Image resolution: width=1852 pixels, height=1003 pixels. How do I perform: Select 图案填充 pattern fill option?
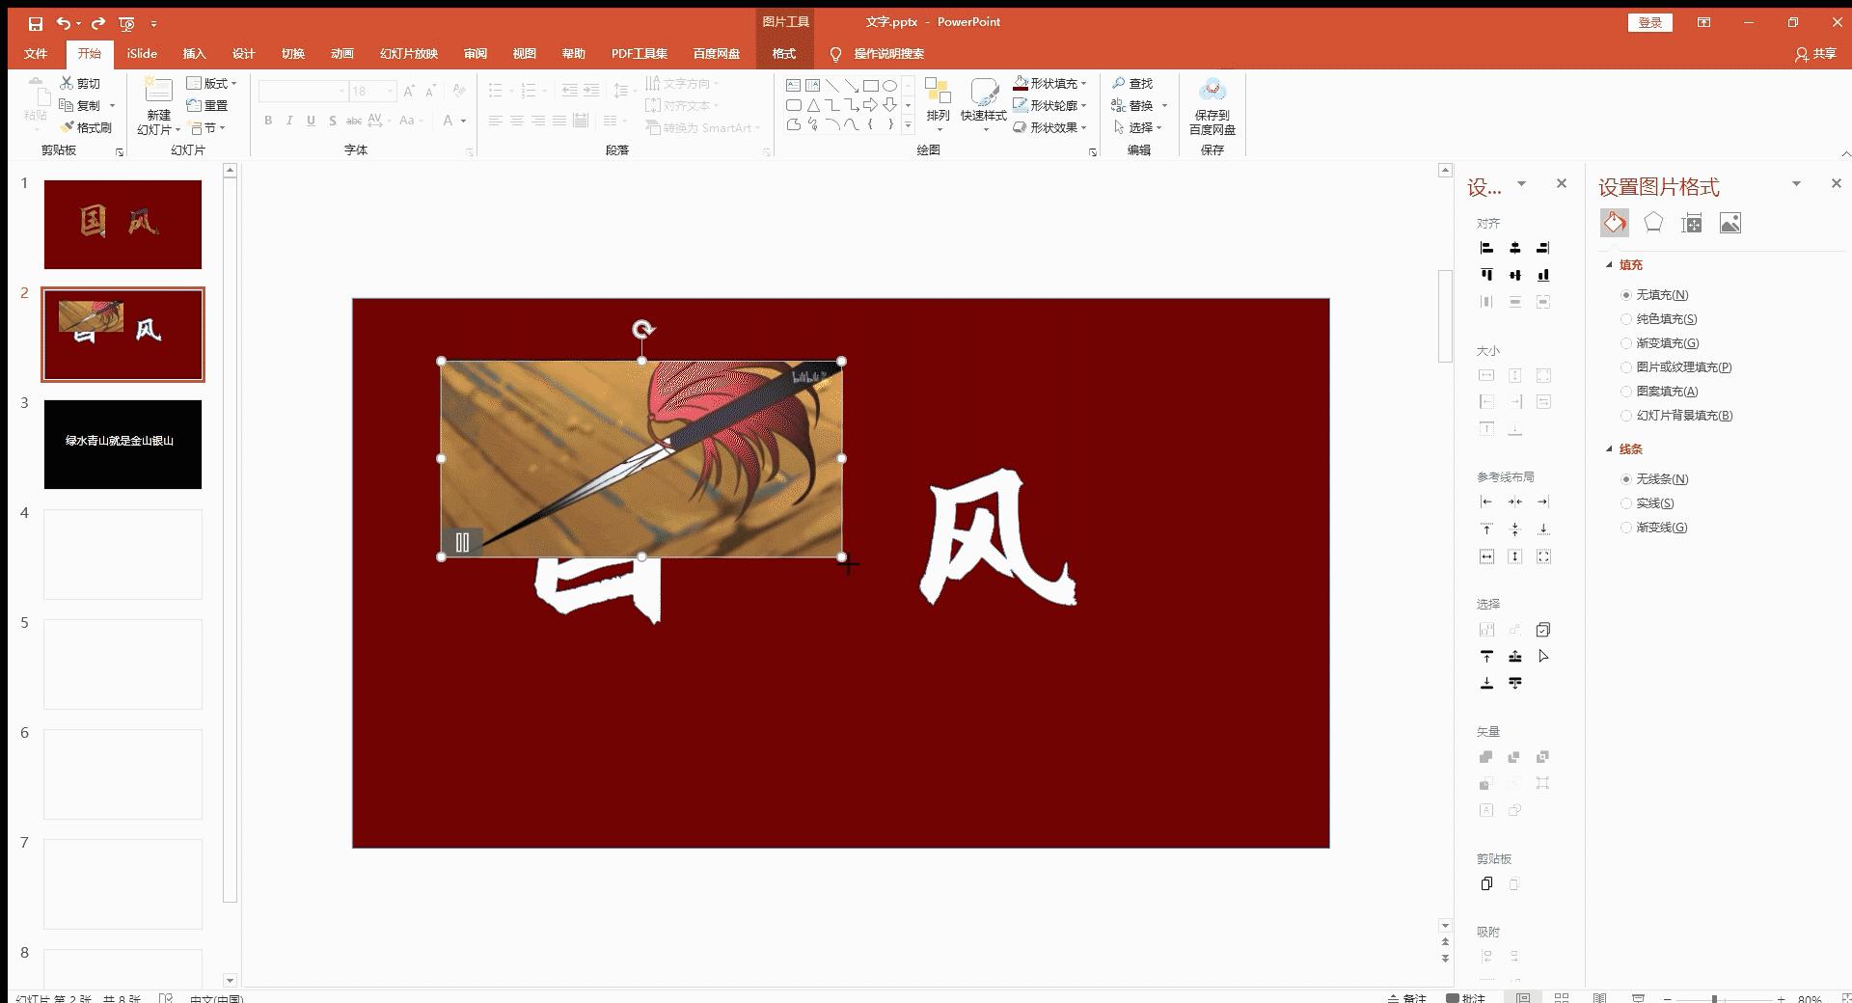click(1660, 392)
